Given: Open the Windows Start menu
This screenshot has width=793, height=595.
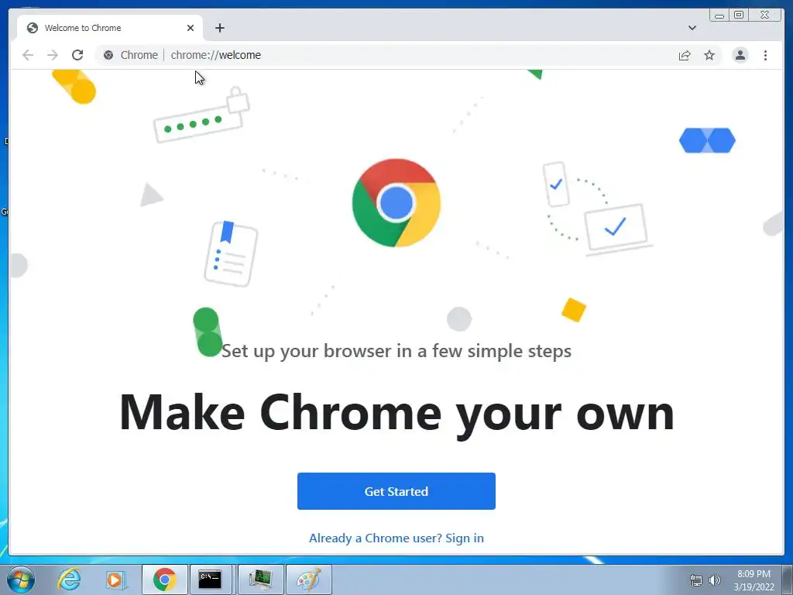Looking at the screenshot, I should click(21, 580).
